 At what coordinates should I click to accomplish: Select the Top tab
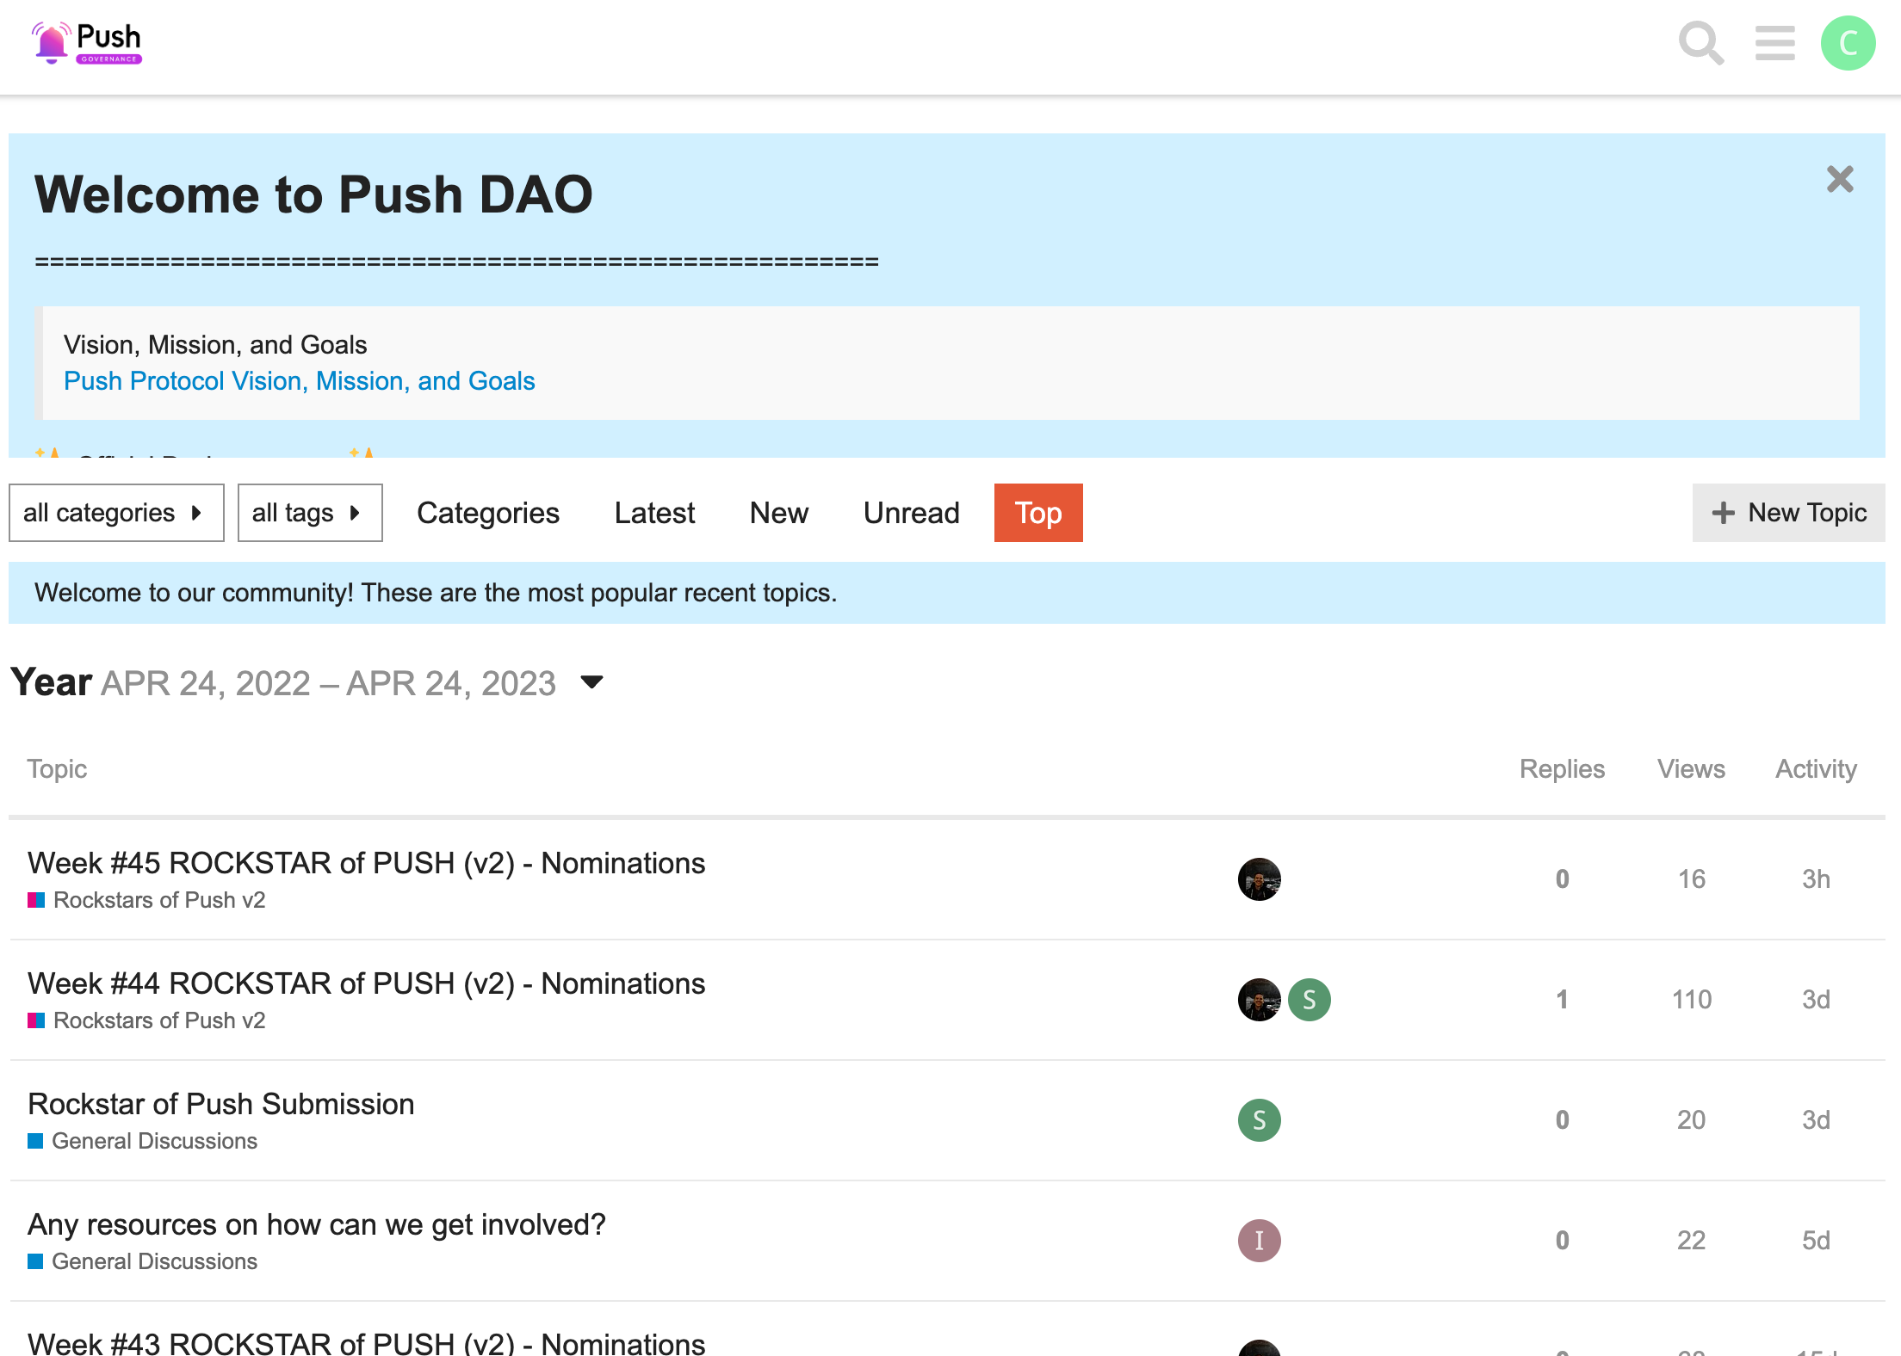pyautogui.click(x=1037, y=513)
